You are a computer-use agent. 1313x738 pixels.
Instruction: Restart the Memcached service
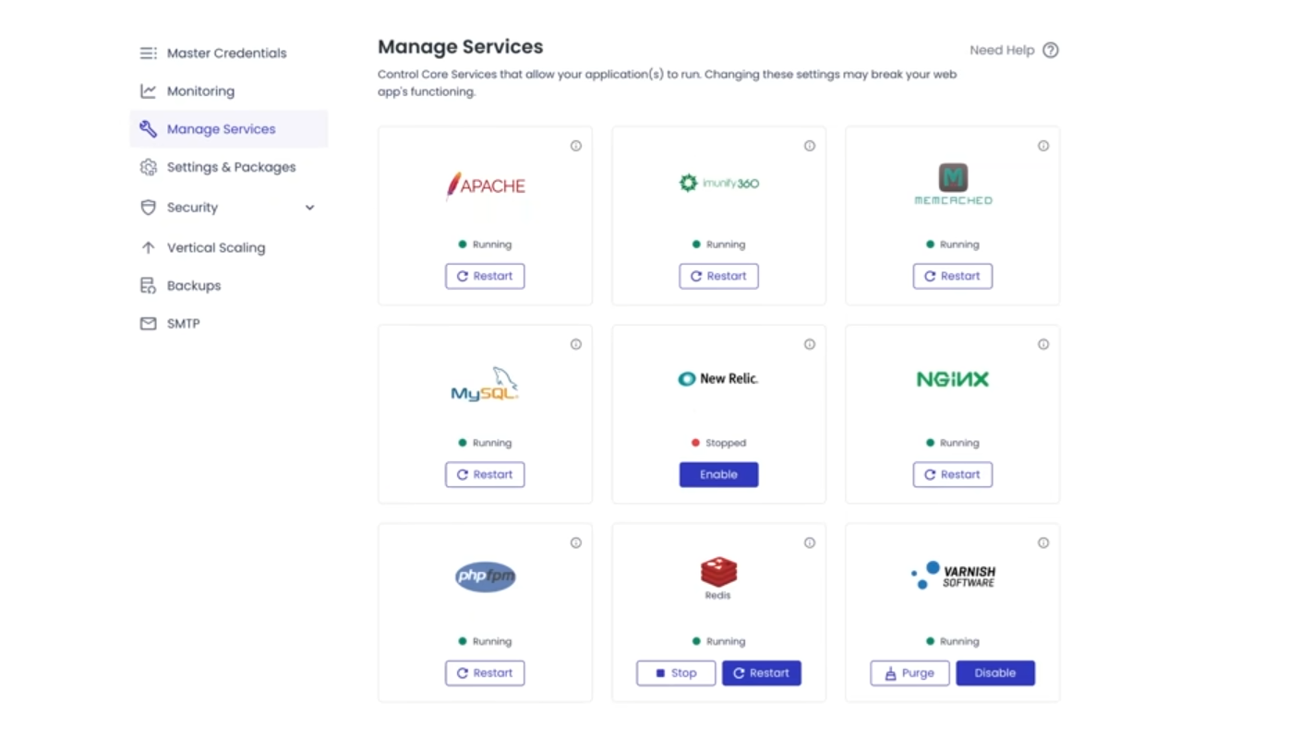953,276
